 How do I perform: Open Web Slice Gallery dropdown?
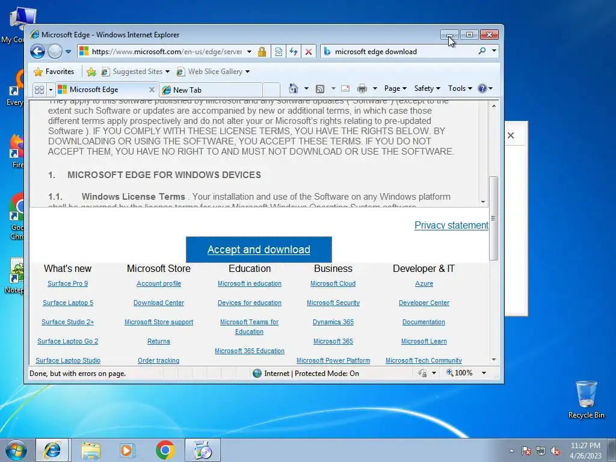[x=213, y=72]
